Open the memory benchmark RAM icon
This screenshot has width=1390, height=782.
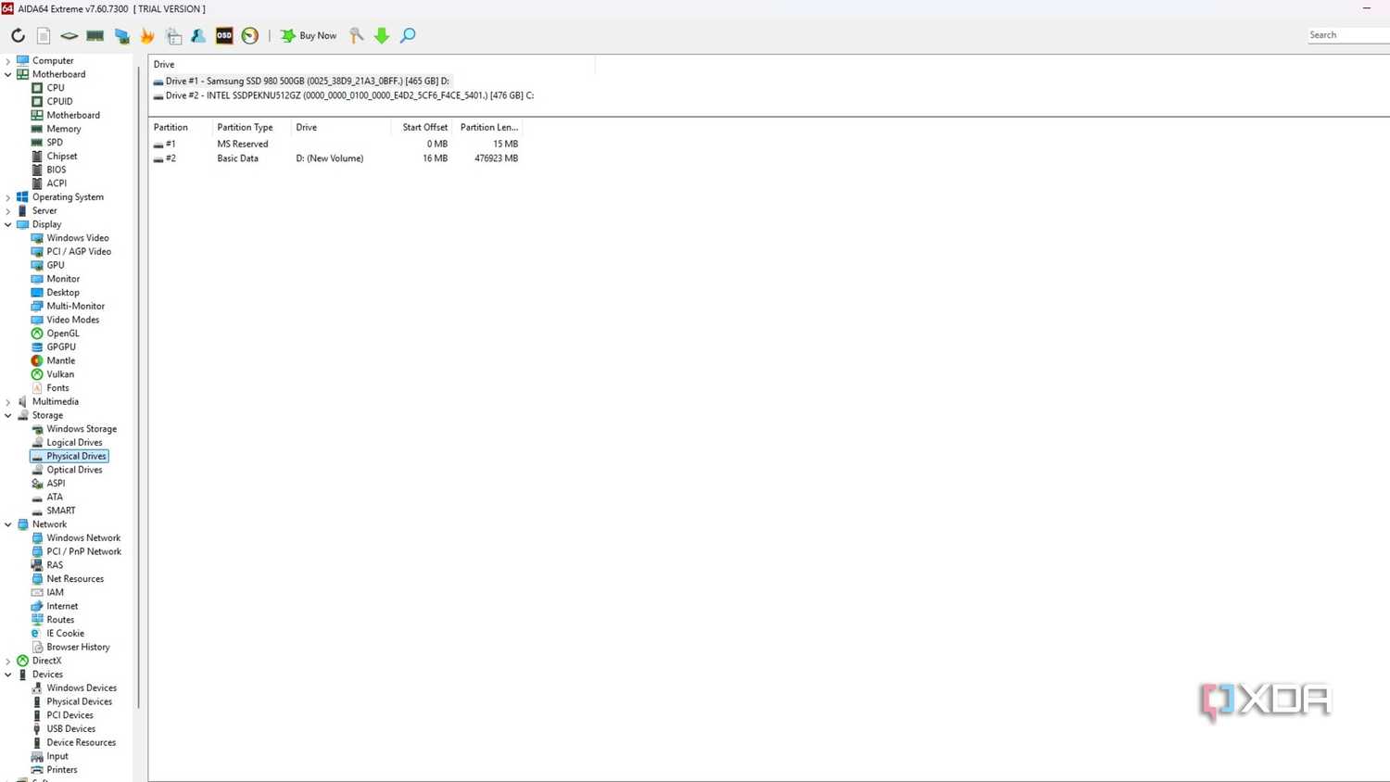coord(95,35)
